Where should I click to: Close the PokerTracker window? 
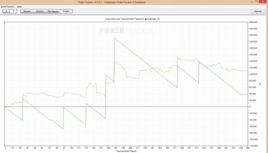[264, 2]
